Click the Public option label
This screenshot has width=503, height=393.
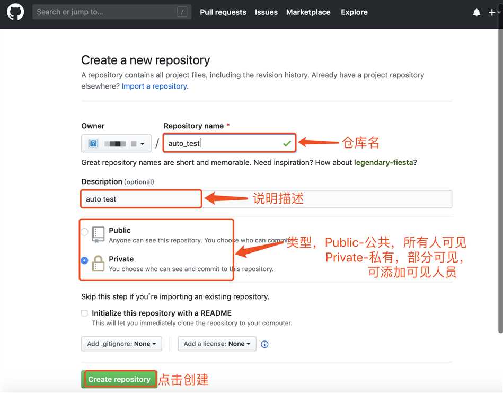(120, 230)
